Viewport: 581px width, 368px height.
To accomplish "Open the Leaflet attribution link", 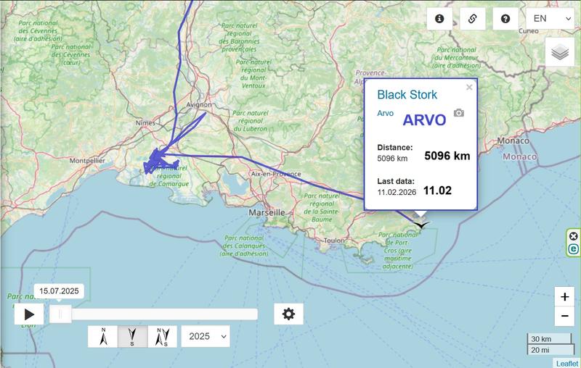I will click(567, 364).
